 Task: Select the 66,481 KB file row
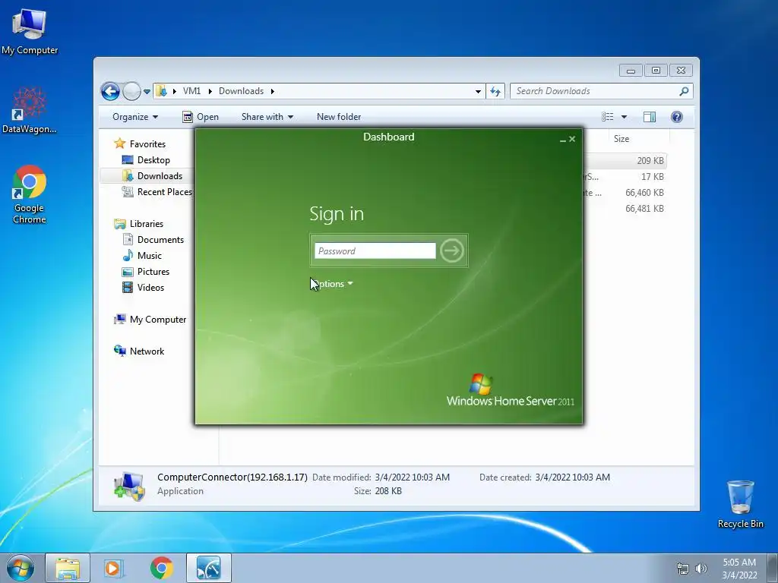click(626, 208)
